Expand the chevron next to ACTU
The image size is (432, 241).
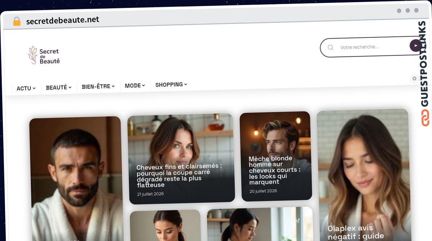tap(34, 88)
